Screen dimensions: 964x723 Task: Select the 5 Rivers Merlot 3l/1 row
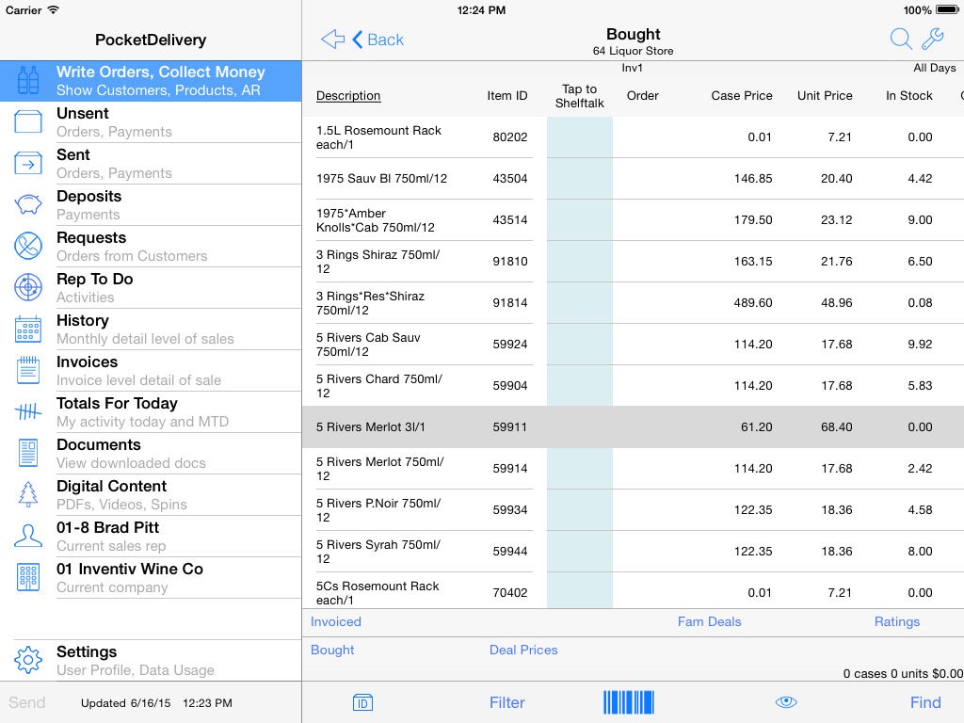pyautogui.click(x=633, y=426)
